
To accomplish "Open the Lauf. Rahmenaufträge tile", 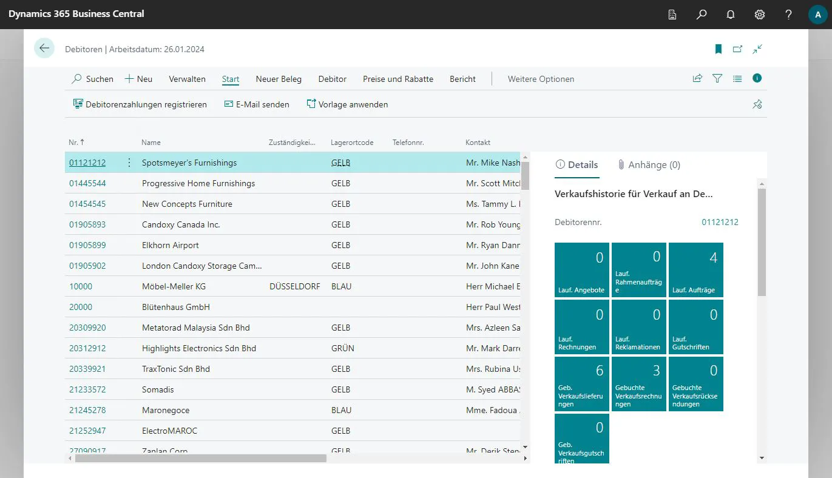I will [x=639, y=270].
